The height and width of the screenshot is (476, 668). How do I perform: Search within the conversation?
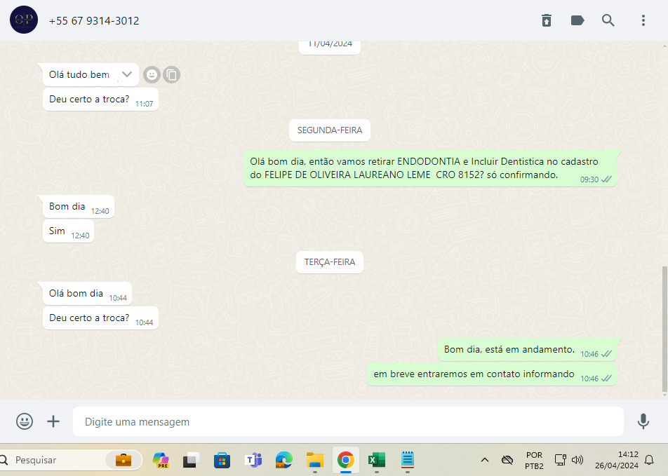pos(608,20)
